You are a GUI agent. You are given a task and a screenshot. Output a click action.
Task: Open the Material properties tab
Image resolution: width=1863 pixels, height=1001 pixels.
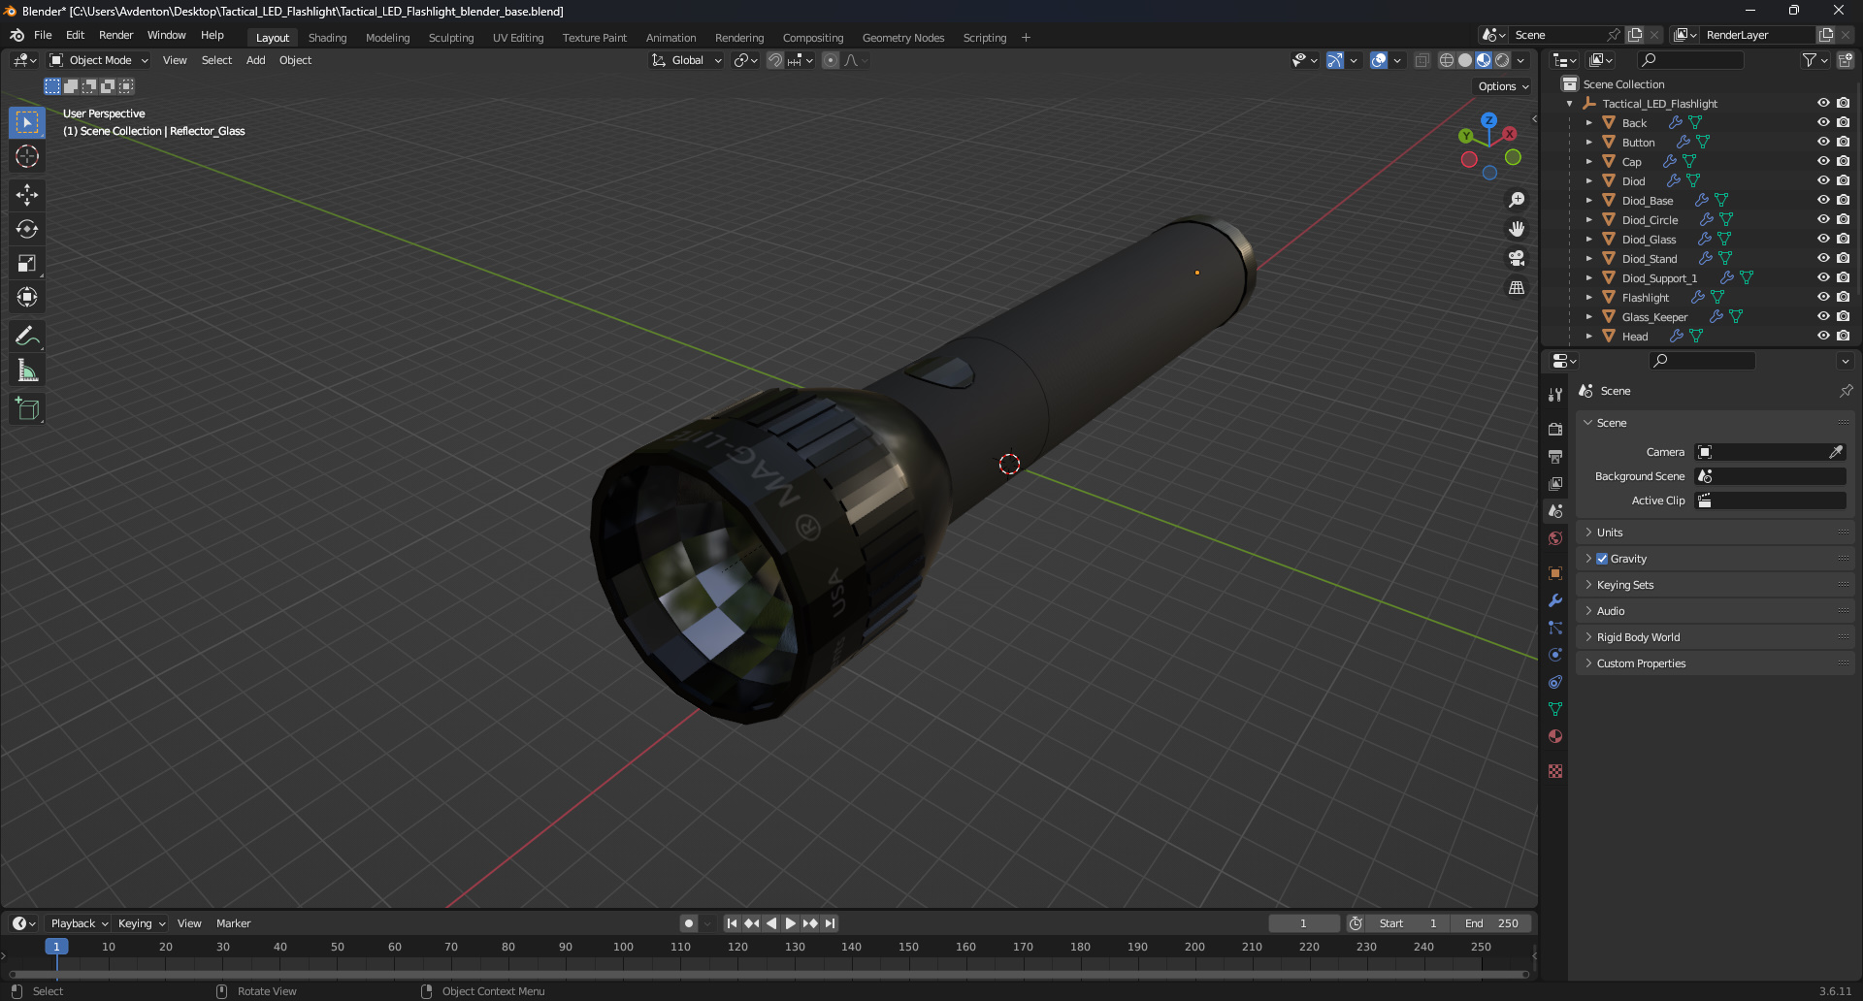tap(1555, 736)
